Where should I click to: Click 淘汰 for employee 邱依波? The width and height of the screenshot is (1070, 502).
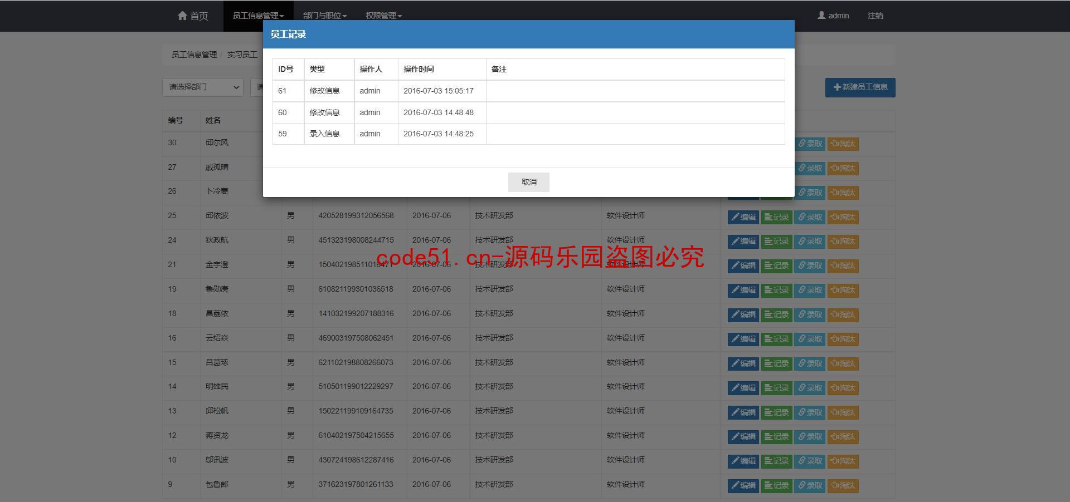[x=843, y=217]
